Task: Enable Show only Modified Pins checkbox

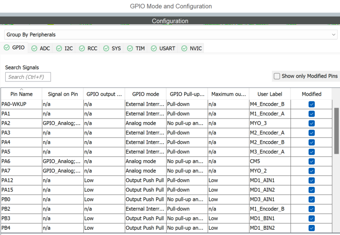Action: (x=277, y=76)
